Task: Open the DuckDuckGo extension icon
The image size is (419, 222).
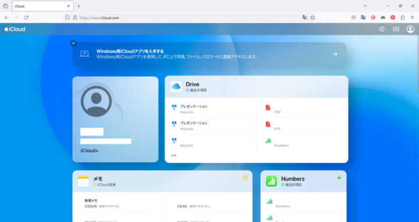Action: coord(373,17)
